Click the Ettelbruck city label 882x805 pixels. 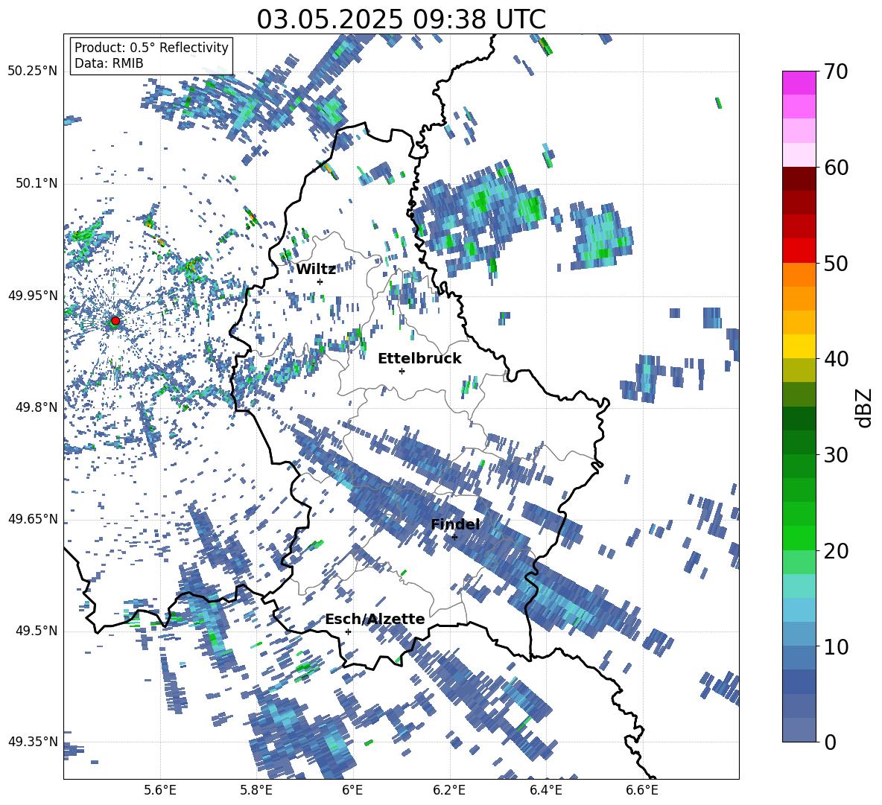419,359
